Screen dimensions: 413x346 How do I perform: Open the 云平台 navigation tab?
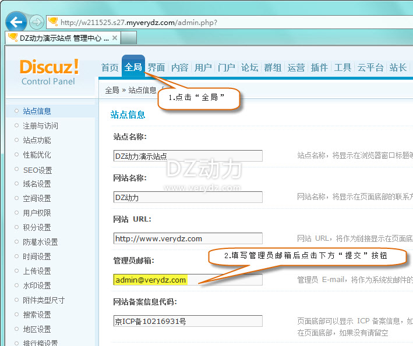click(x=370, y=67)
